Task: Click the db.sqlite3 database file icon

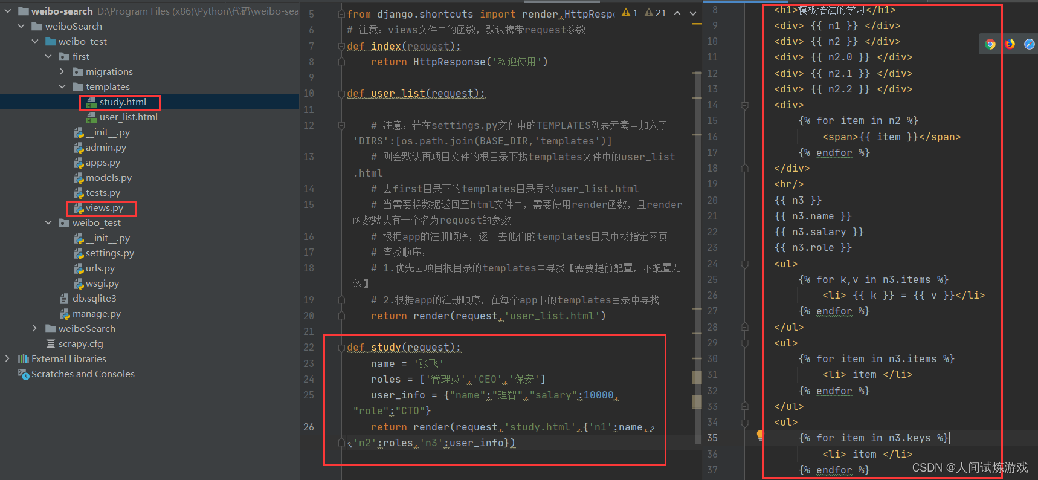Action: coord(65,299)
